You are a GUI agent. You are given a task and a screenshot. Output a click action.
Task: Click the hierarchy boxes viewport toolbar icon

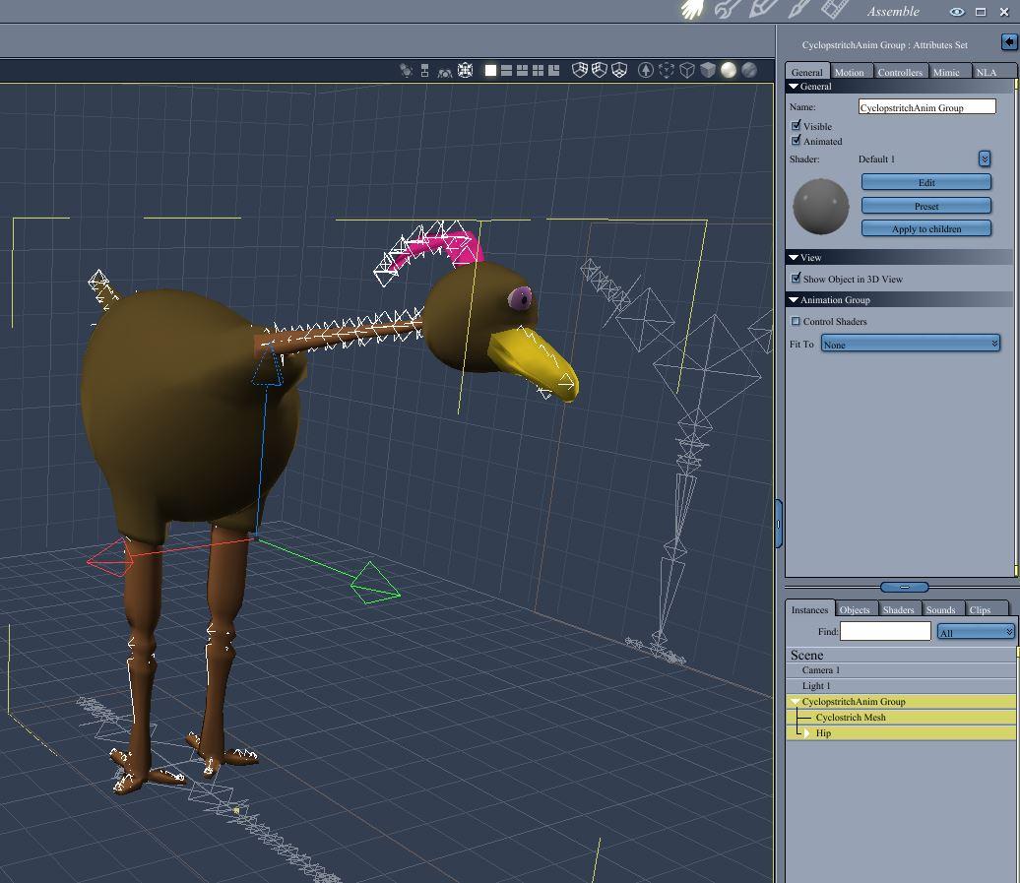[424, 70]
